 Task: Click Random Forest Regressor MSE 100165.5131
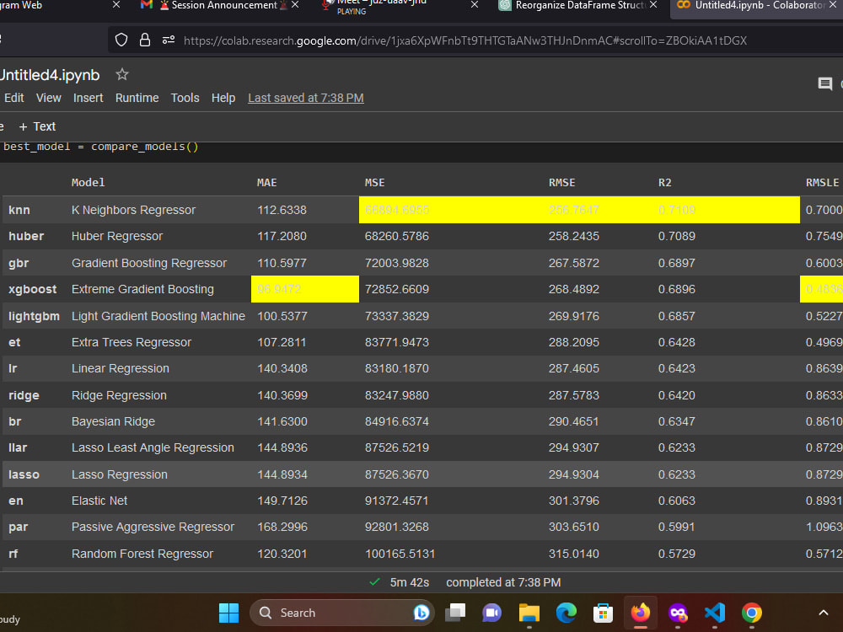click(x=400, y=554)
